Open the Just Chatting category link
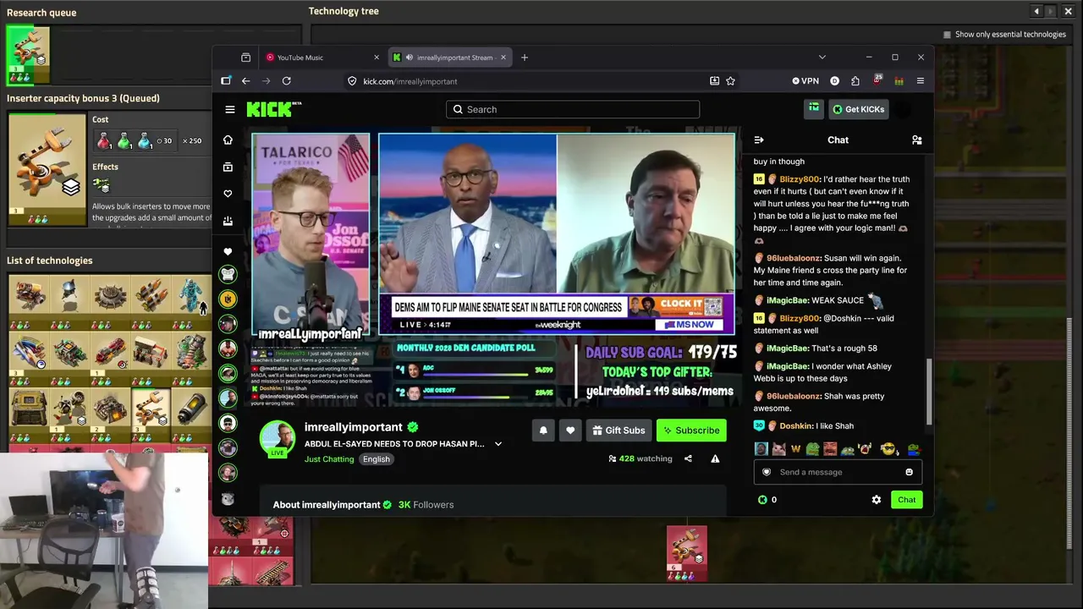Viewport: 1083px width, 609px height. coord(329,459)
